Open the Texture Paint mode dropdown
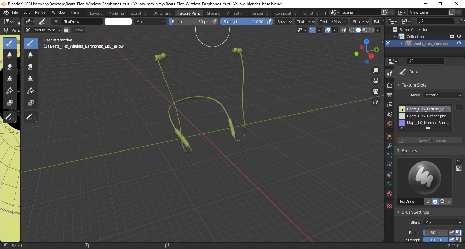Image resolution: width=465 pixels, height=249 pixels. click(43, 30)
